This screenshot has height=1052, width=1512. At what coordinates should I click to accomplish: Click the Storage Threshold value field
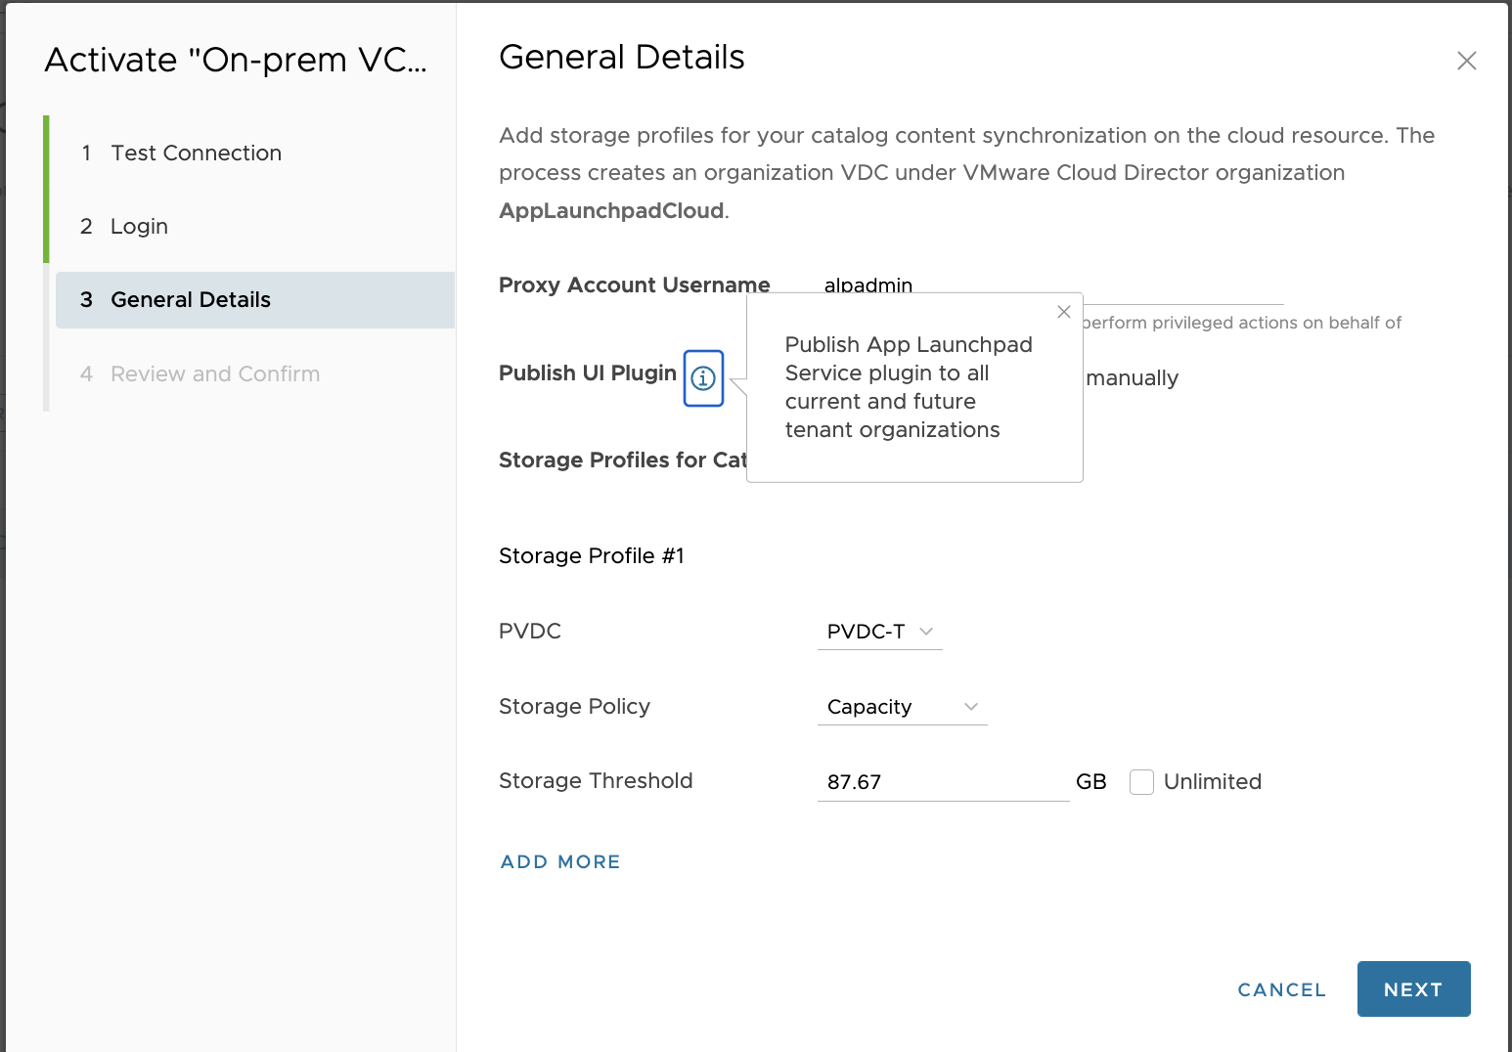click(x=943, y=782)
